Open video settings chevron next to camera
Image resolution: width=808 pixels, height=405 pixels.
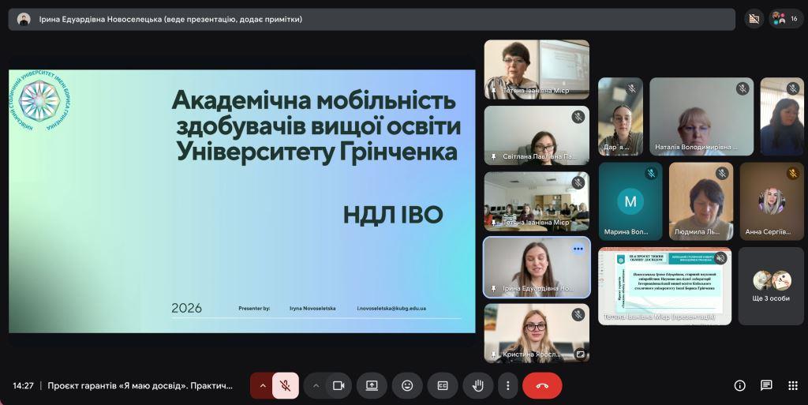[316, 386]
